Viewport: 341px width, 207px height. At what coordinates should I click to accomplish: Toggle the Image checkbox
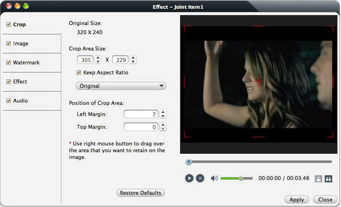(x=8, y=44)
